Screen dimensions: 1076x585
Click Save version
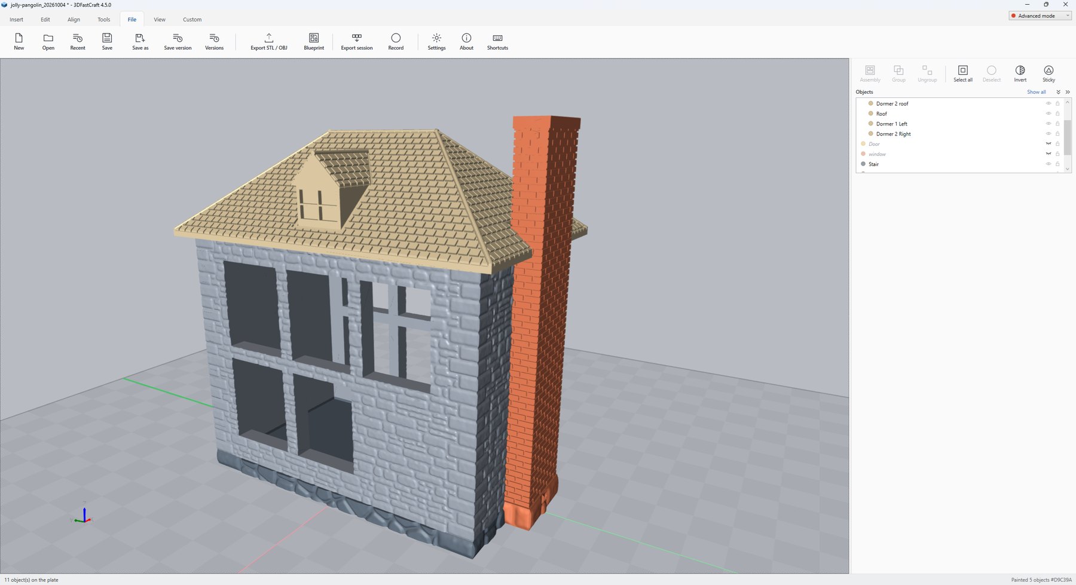(x=178, y=41)
